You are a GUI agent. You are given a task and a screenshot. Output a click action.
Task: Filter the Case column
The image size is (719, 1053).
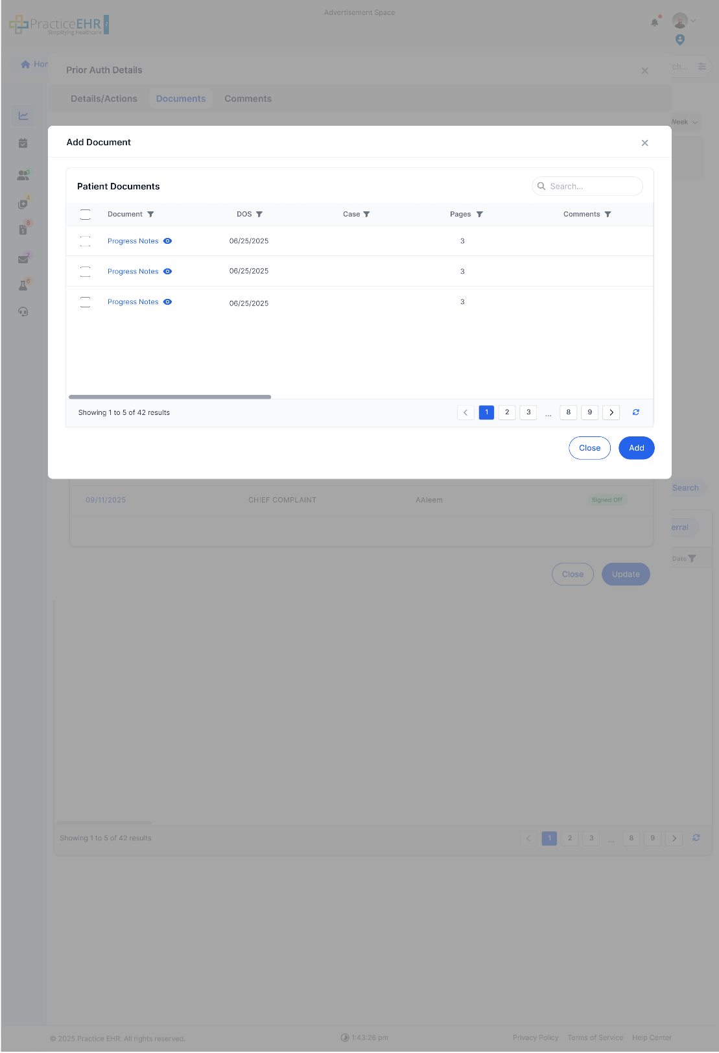pyautogui.click(x=366, y=215)
